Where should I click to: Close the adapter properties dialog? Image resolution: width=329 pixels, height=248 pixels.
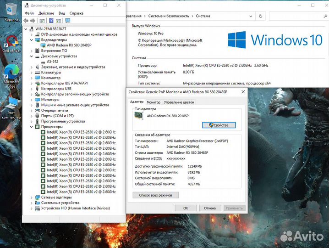243,92
